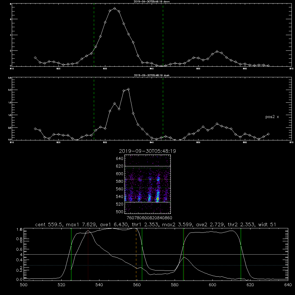
Task: Click the highest diamond marker in dawn plot
Action: (x=114, y=9)
